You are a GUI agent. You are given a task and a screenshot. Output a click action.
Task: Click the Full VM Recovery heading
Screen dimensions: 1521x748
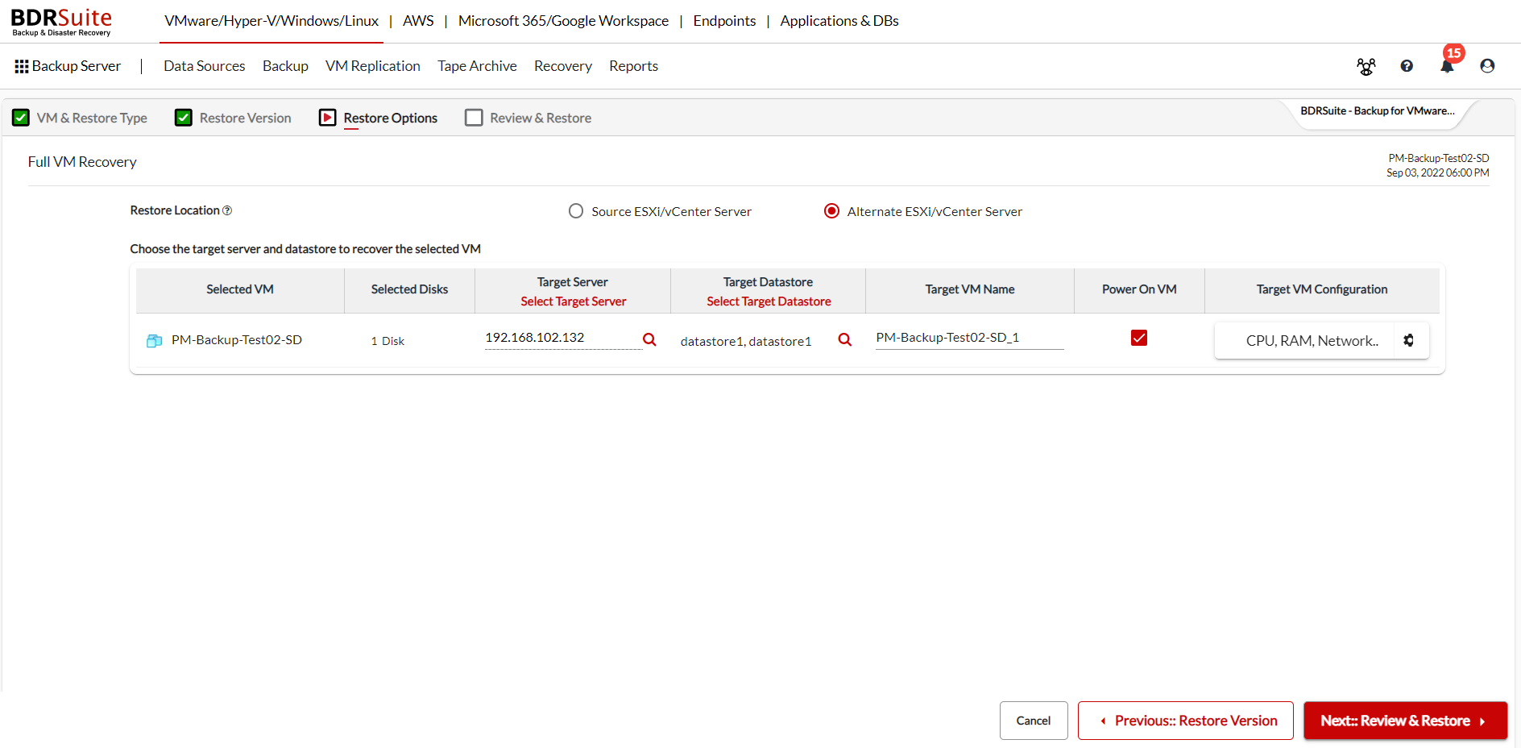click(82, 162)
